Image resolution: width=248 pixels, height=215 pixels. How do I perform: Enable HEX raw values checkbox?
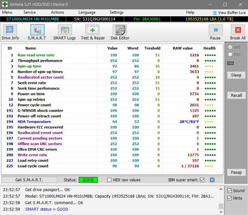(109, 180)
